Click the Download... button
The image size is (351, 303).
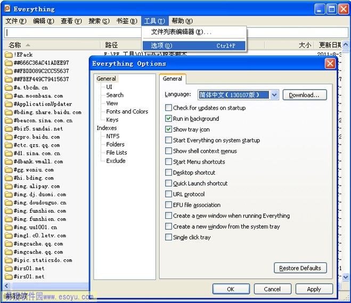coord(305,95)
